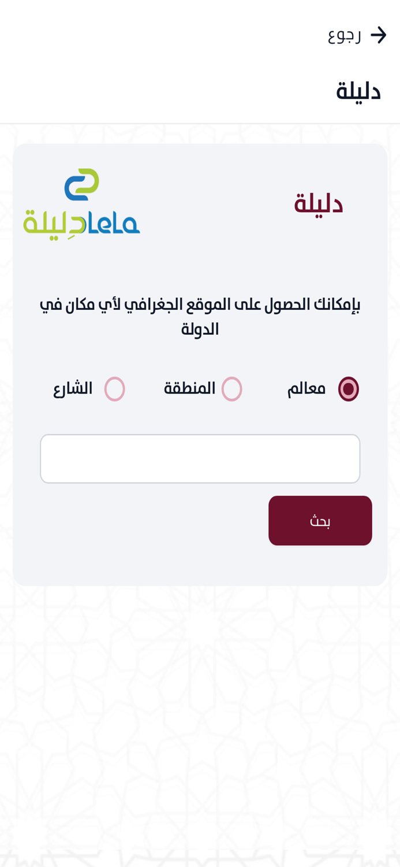This screenshot has width=400, height=867.
Task: Choose the المنطقة area search option
Action: 233,388
